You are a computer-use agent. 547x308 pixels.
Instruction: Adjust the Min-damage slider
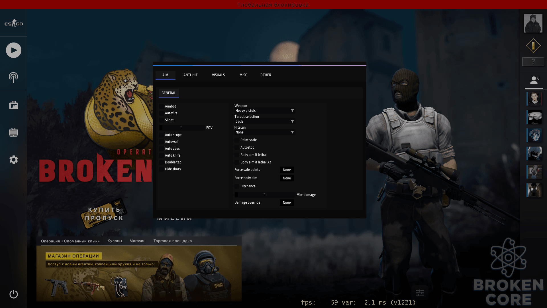click(264, 195)
